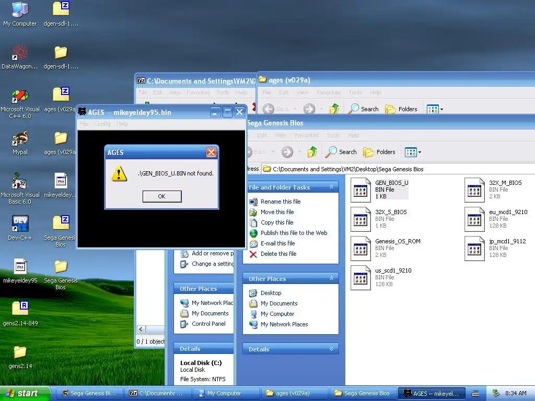Image resolution: width=535 pixels, height=401 pixels.
Task: Select us_scd1_9210 file icon
Action: pyautogui.click(x=360, y=278)
